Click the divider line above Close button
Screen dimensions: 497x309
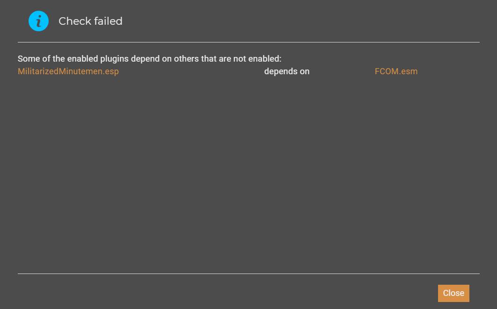(248, 274)
